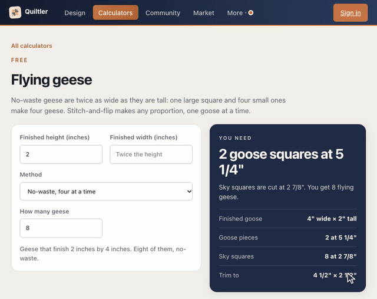Expand the More menu

[235, 13]
